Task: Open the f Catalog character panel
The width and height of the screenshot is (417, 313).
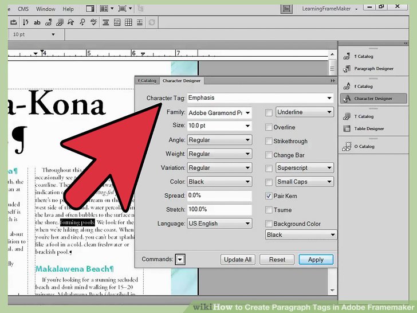Action: [x=363, y=86]
